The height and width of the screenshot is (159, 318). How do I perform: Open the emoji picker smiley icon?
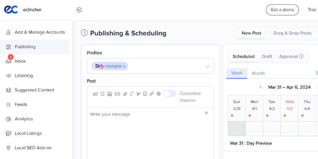[x=145, y=94]
